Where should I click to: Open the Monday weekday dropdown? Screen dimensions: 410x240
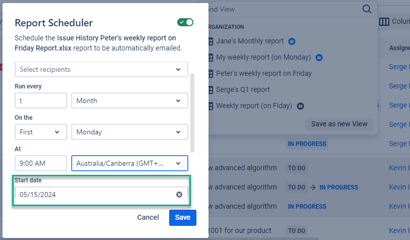pyautogui.click(x=129, y=132)
